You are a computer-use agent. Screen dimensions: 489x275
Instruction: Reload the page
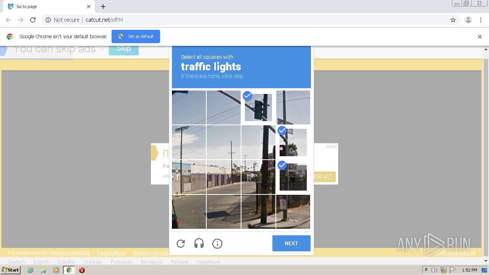(33, 20)
